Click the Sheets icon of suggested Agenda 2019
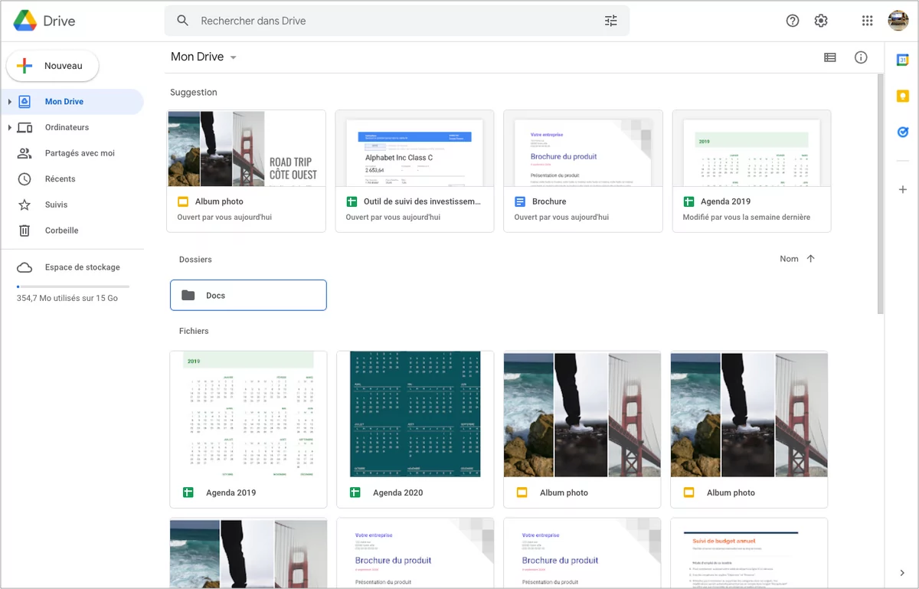 [x=688, y=201]
